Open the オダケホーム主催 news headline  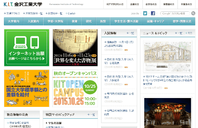pos(168,80)
